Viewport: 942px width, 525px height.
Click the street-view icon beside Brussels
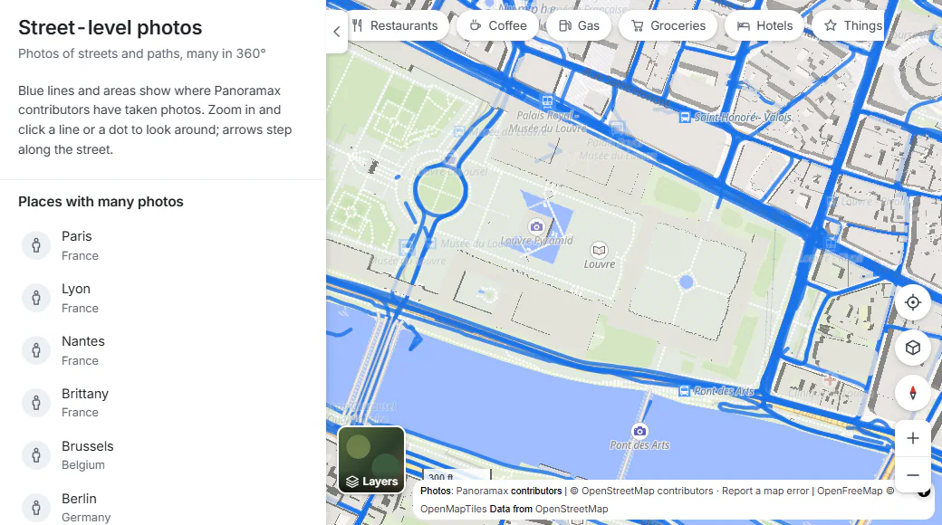pyautogui.click(x=36, y=455)
